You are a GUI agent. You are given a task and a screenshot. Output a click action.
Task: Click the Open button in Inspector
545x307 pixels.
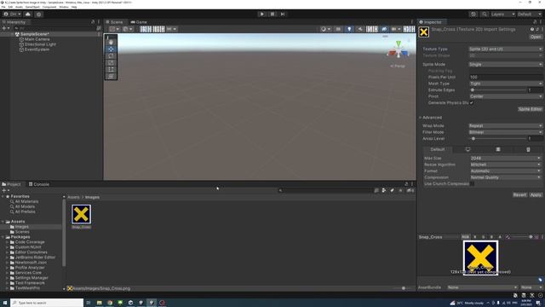tap(536, 37)
